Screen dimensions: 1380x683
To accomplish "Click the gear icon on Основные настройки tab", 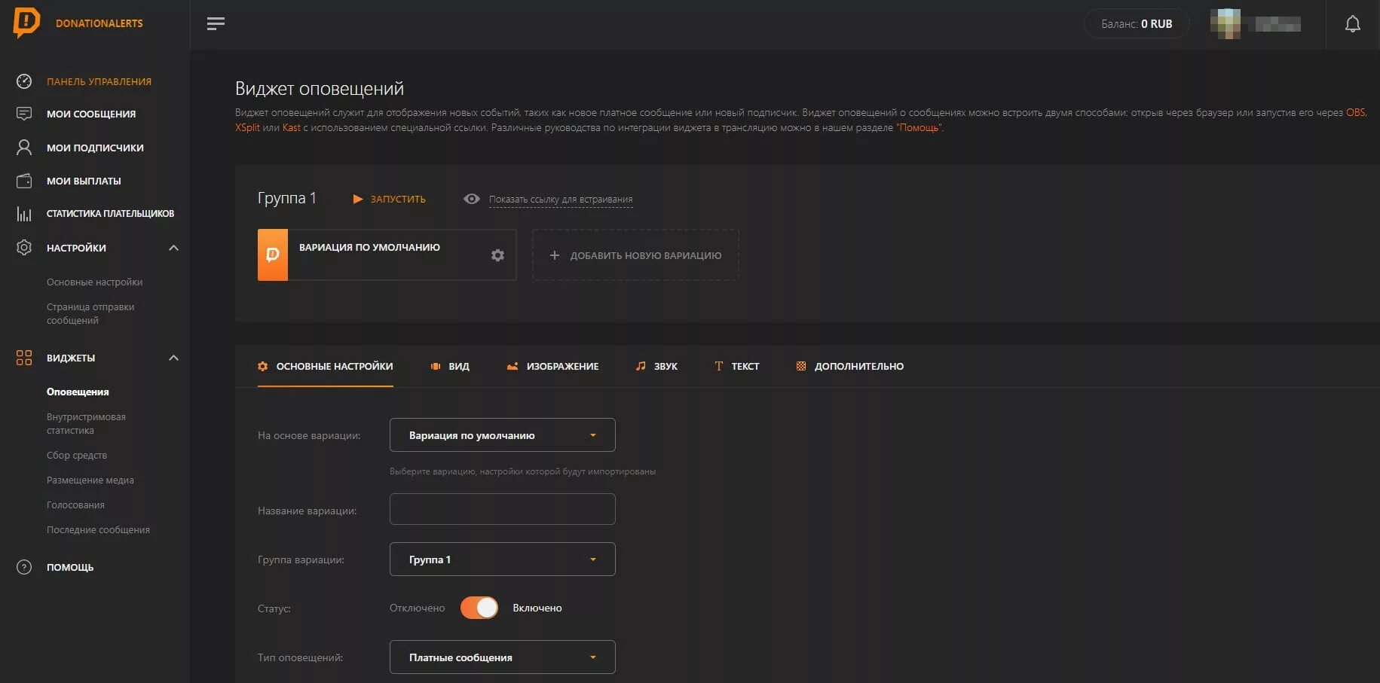I will (x=262, y=366).
